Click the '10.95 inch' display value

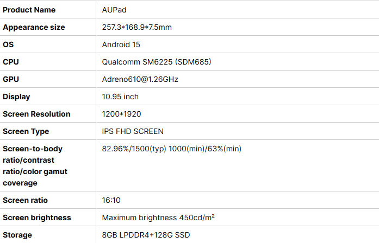120,97
